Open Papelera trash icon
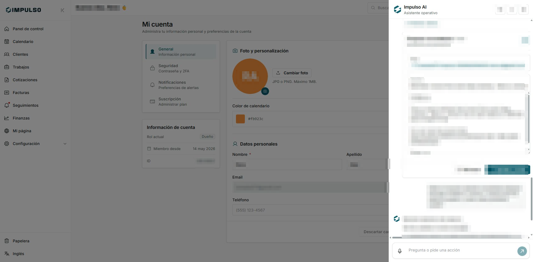Image resolution: width=533 pixels, height=262 pixels. pos(7,241)
